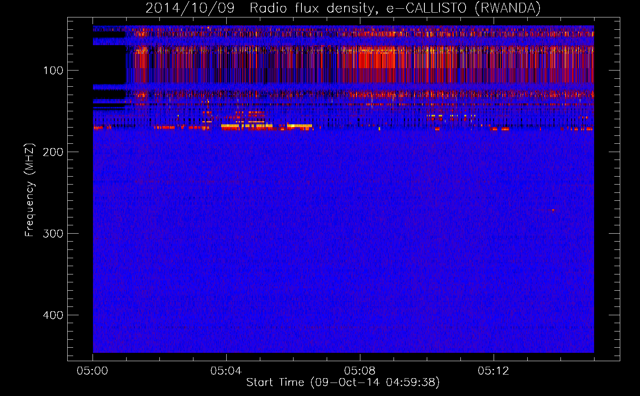Image resolution: width=640 pixels, height=396 pixels.
Task: Click the 05:08 time tick label
Action: pos(360,371)
